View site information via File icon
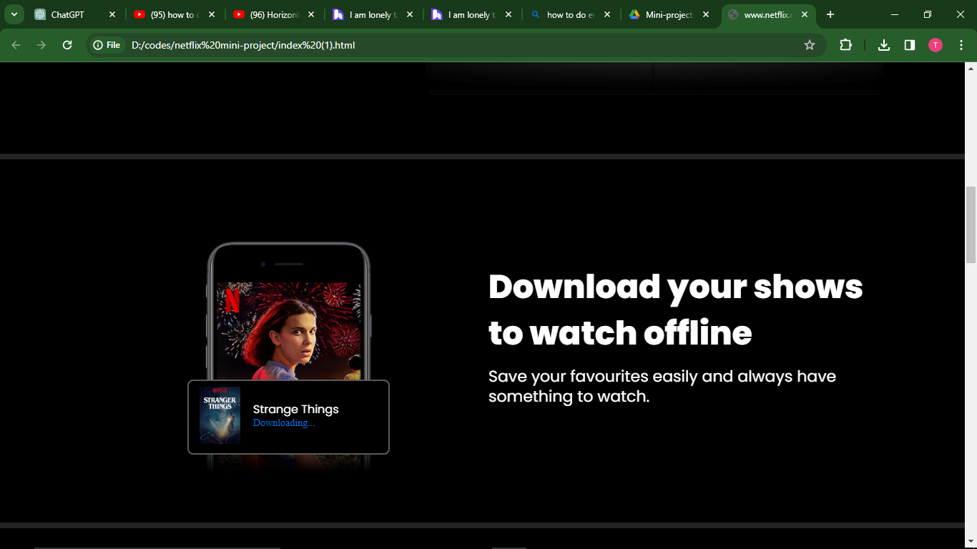Image resolution: width=977 pixels, height=549 pixels. coord(107,45)
